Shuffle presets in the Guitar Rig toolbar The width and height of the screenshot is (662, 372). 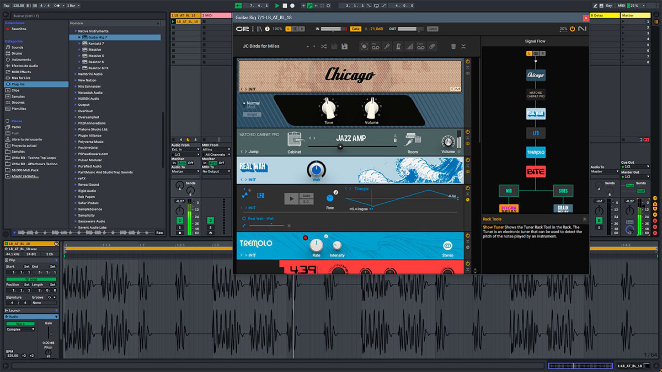(324, 46)
